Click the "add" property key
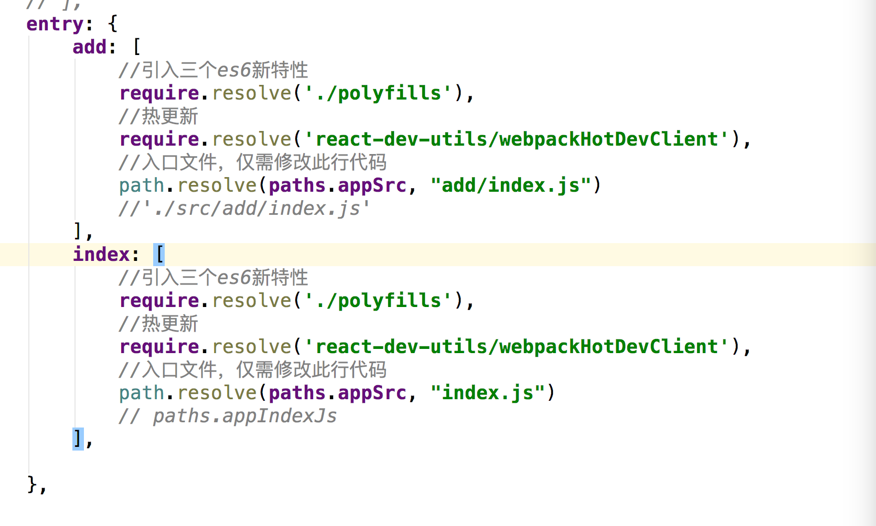 (90, 47)
